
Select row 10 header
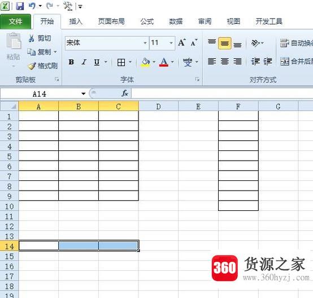tap(9, 206)
